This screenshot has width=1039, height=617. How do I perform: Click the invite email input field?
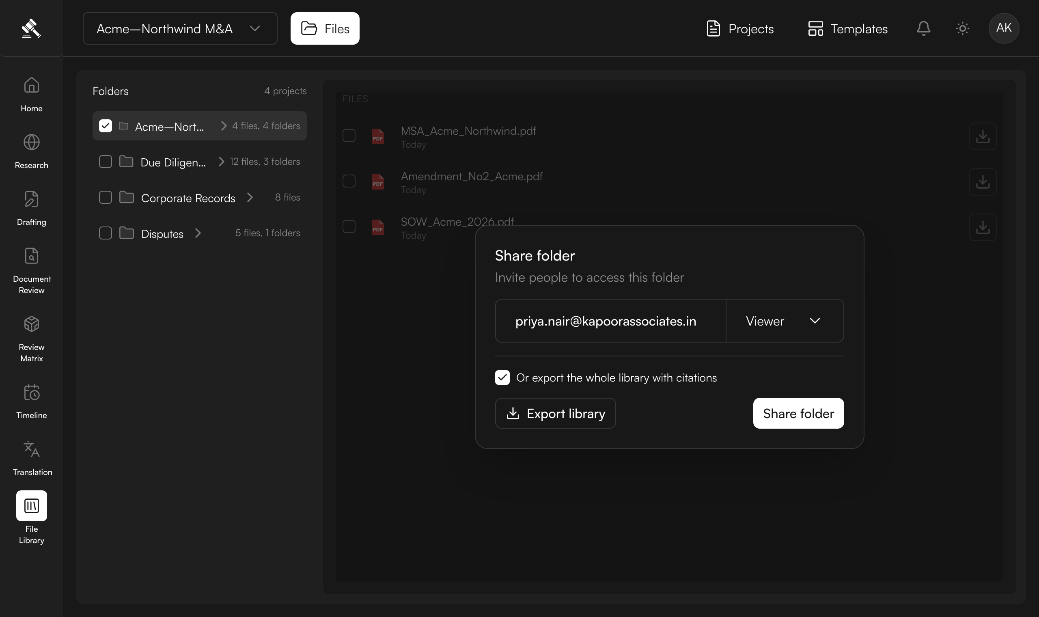click(x=610, y=321)
